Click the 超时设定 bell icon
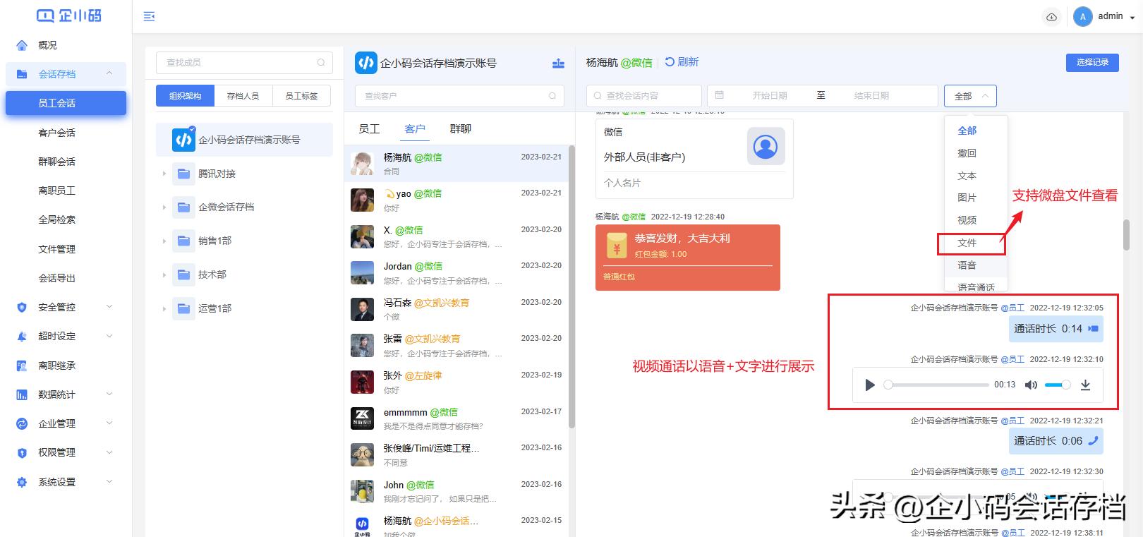Screen dimensions: 1143x537 point(22,337)
